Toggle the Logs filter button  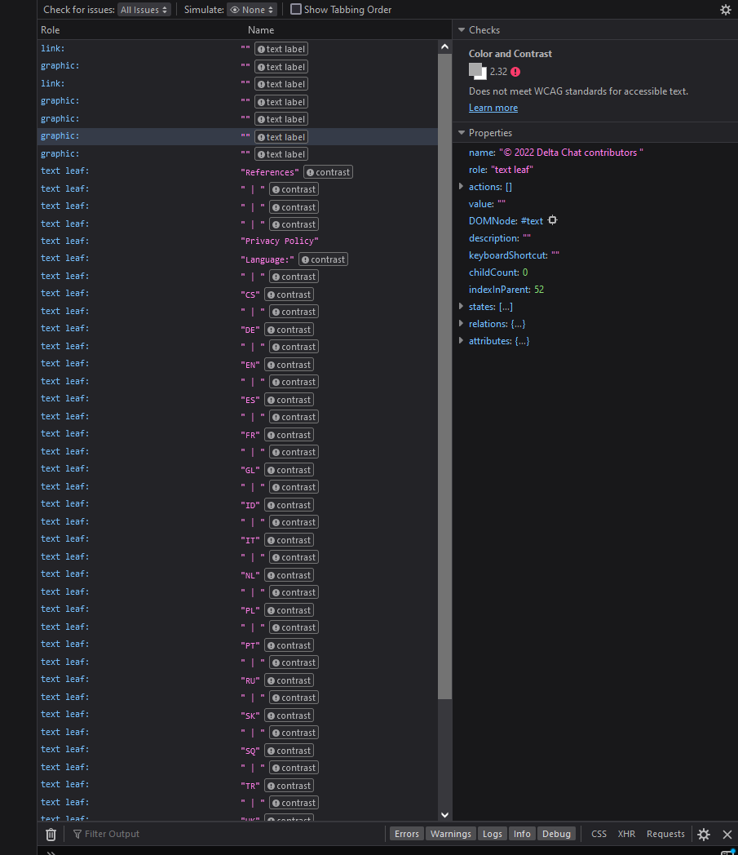493,834
